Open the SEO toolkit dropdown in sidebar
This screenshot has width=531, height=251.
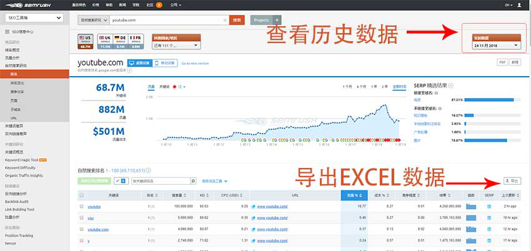point(34,18)
